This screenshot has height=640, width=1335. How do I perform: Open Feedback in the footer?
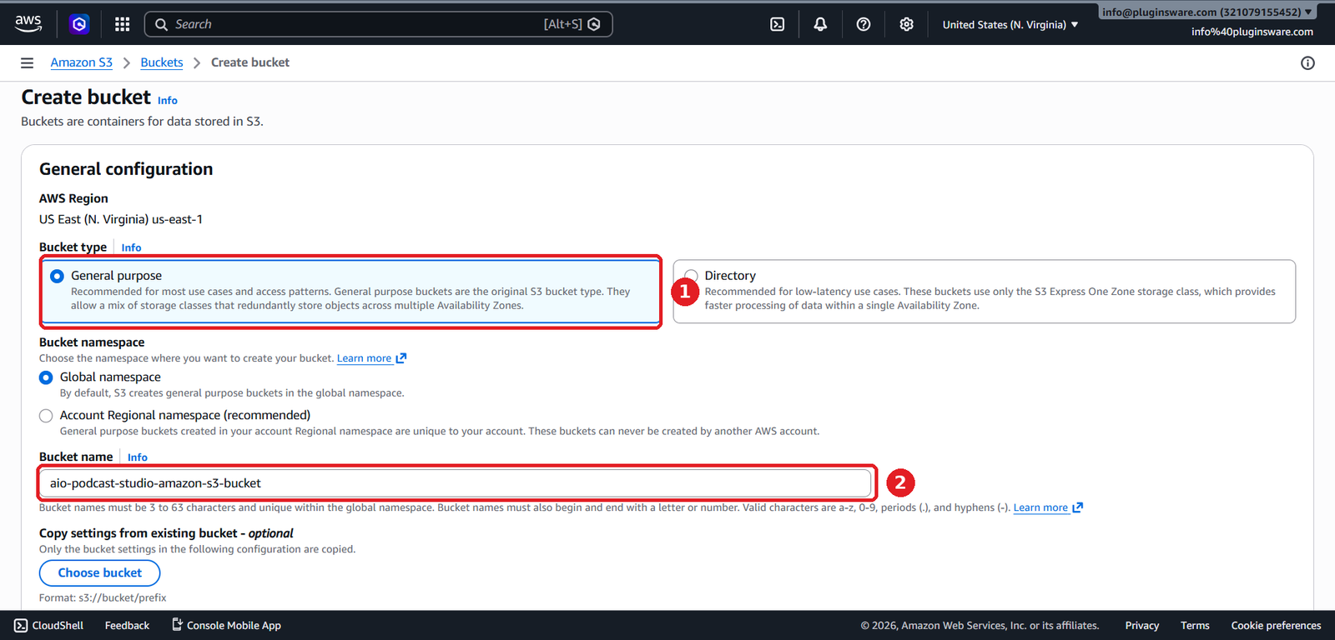pos(128,625)
